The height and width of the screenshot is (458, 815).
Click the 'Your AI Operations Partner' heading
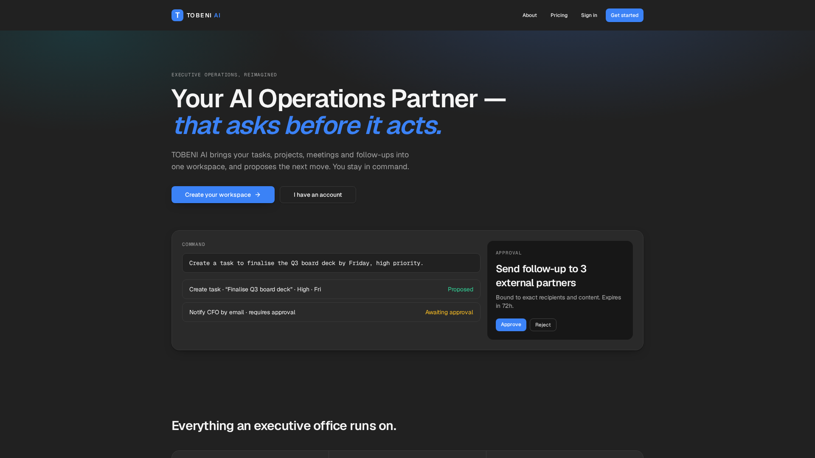click(x=338, y=99)
